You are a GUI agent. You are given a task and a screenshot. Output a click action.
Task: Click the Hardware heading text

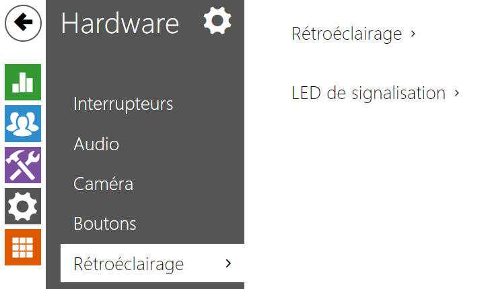(x=120, y=24)
